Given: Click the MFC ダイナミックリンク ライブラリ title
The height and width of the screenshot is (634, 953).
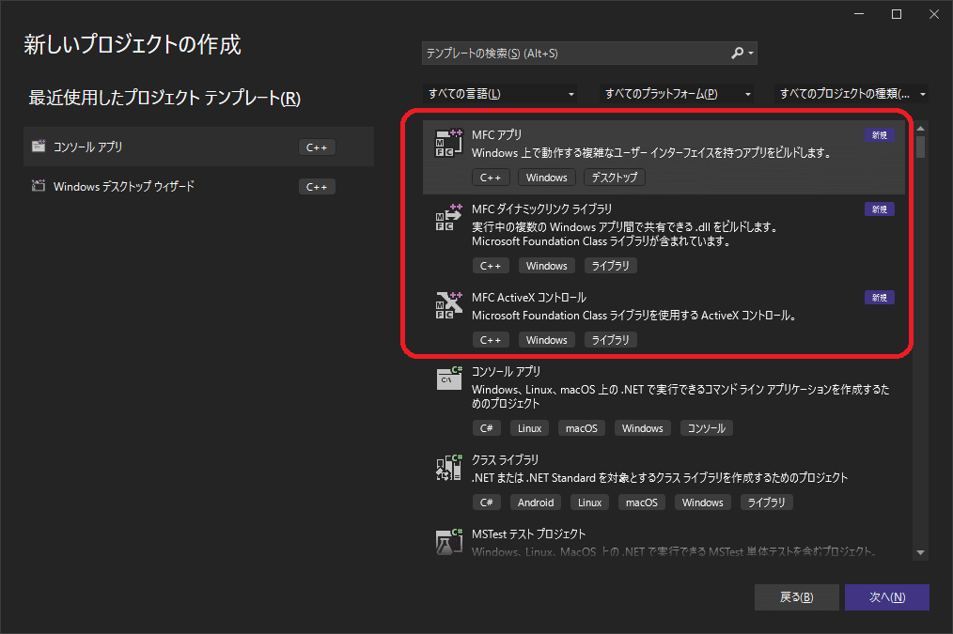Looking at the screenshot, I should (541, 209).
